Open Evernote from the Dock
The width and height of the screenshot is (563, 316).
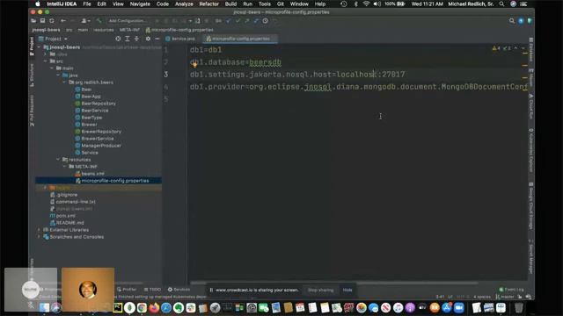point(179,308)
